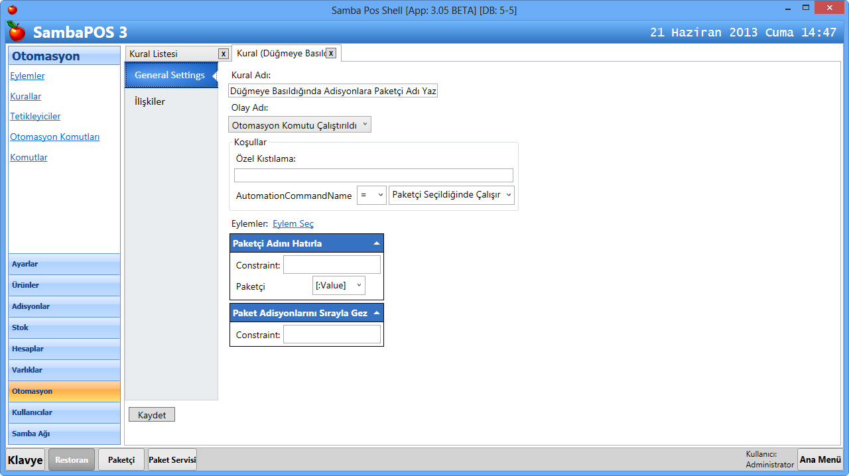Open the equals operator dropdown

click(x=371, y=195)
